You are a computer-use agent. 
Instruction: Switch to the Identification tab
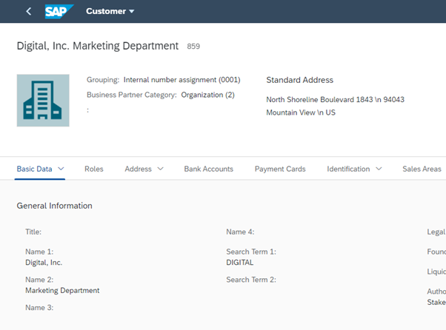coord(348,169)
